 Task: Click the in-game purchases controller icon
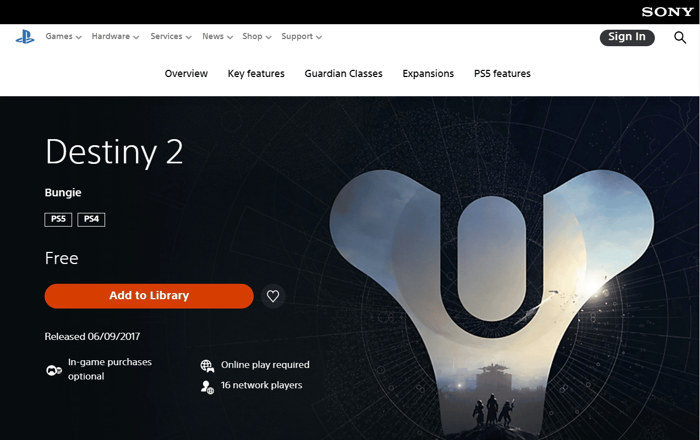pyautogui.click(x=53, y=370)
